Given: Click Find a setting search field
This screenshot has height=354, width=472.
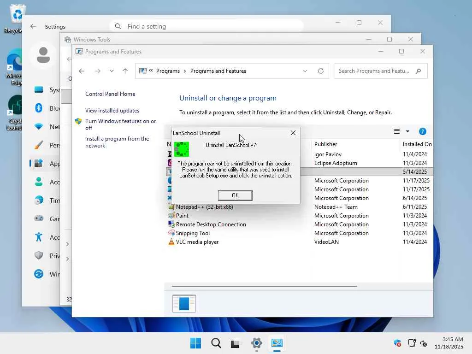Looking at the screenshot, I should point(206,26).
